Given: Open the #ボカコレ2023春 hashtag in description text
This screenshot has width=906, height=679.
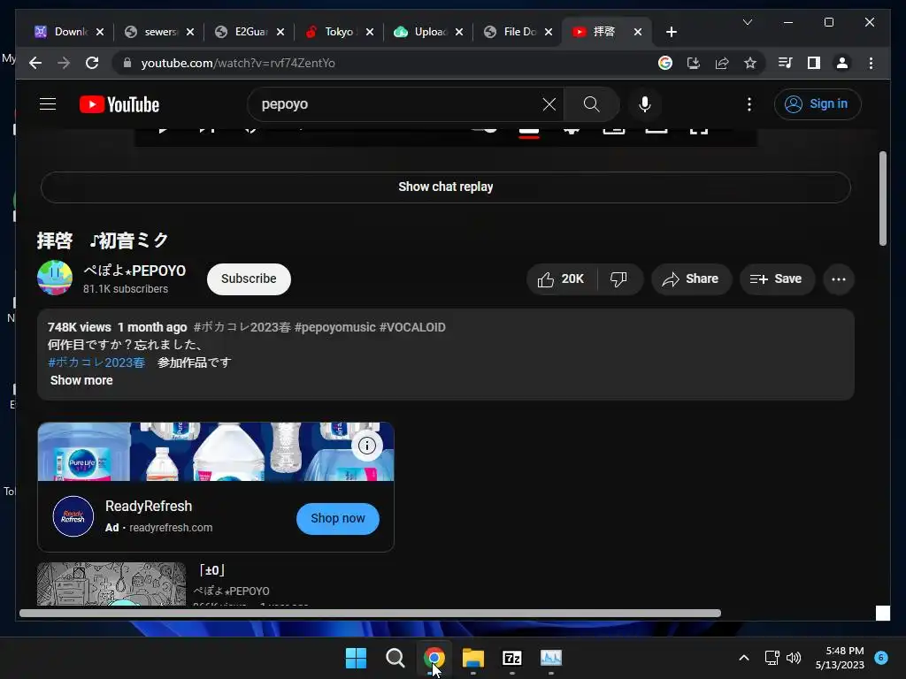Looking at the screenshot, I should click(96, 362).
